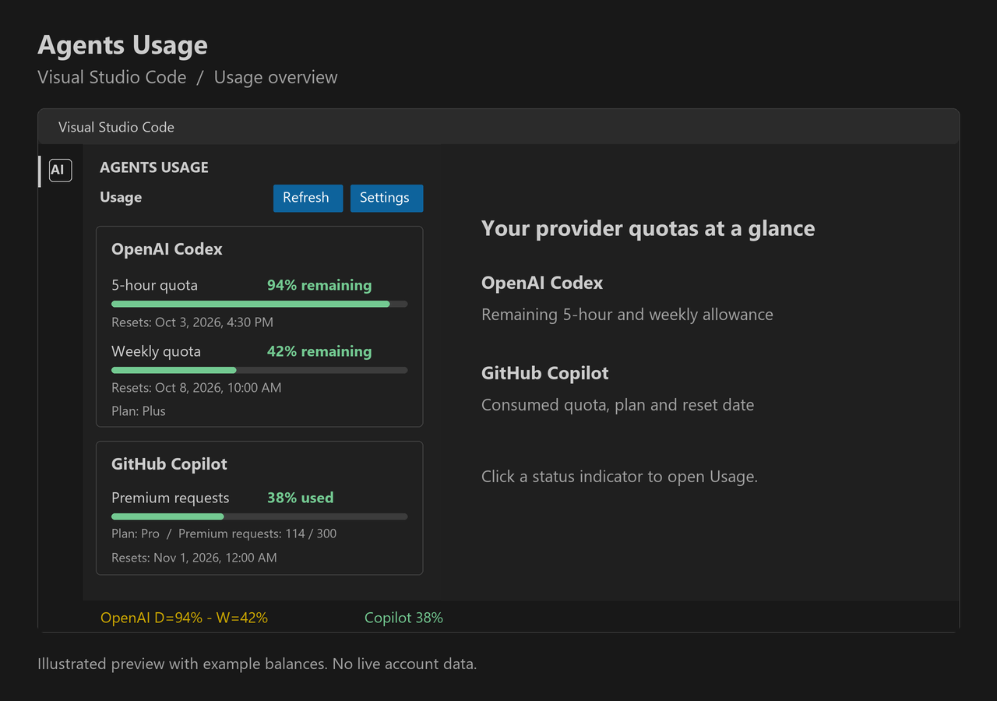Click the "Visual Studio Code" breadcrumb
This screenshot has width=997, height=701.
[112, 77]
